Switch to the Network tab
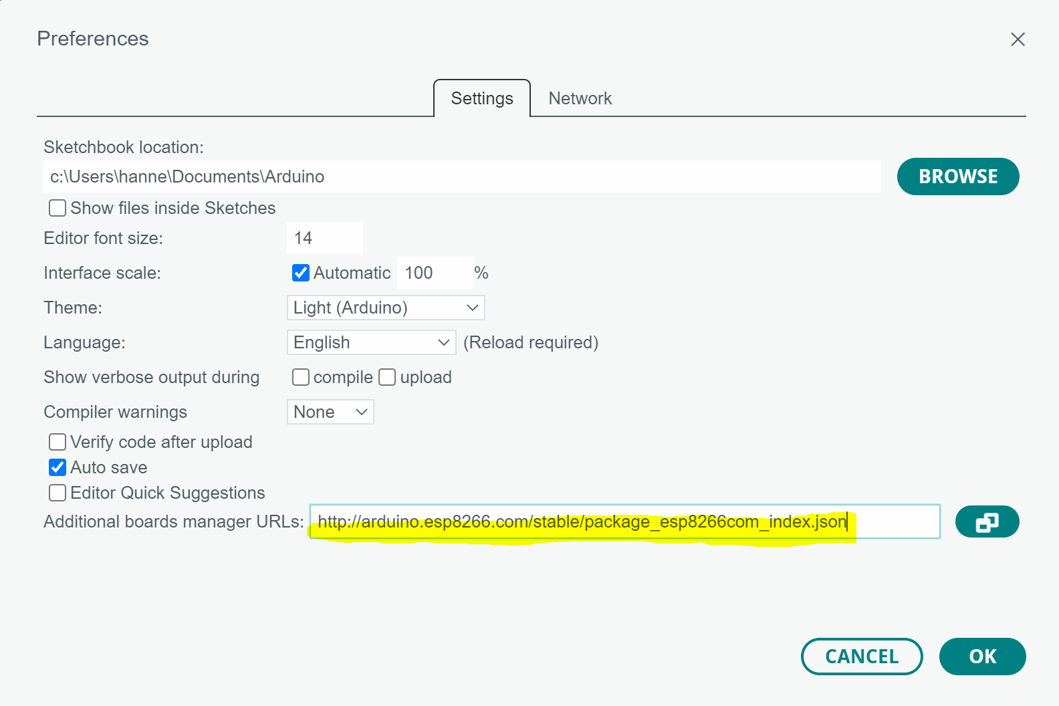 580,98
